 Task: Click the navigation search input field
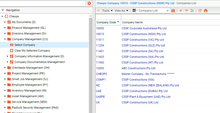tap(43, 3)
